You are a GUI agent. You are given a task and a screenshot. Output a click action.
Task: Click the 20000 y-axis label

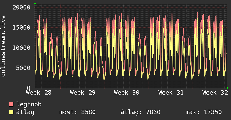(x=21, y=7)
